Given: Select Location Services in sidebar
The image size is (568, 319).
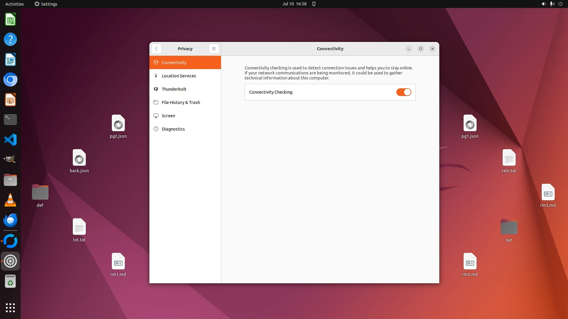Looking at the screenshot, I should pos(179,76).
